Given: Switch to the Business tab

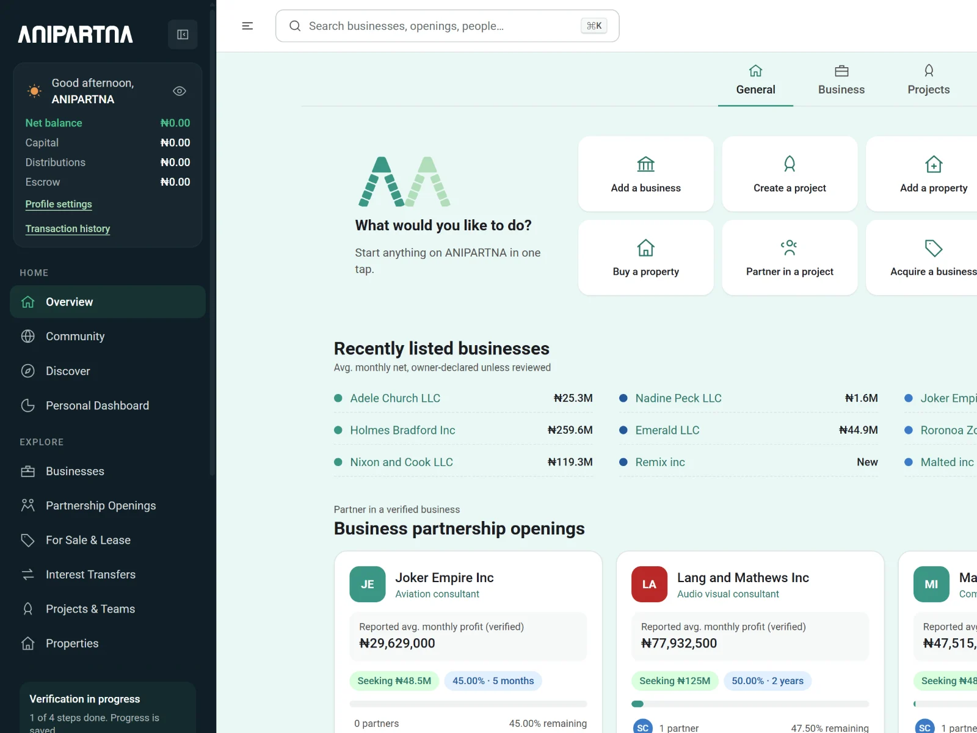Looking at the screenshot, I should coord(841,80).
